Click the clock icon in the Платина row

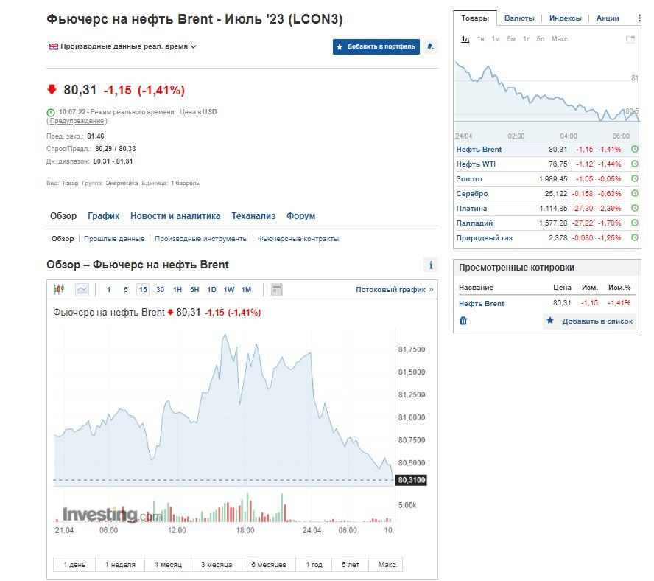(635, 208)
